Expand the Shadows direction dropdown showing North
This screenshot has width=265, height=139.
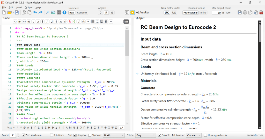[x=114, y=135]
